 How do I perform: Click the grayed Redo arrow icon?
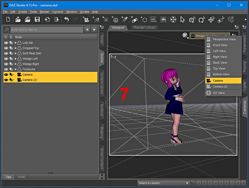coord(76,19)
